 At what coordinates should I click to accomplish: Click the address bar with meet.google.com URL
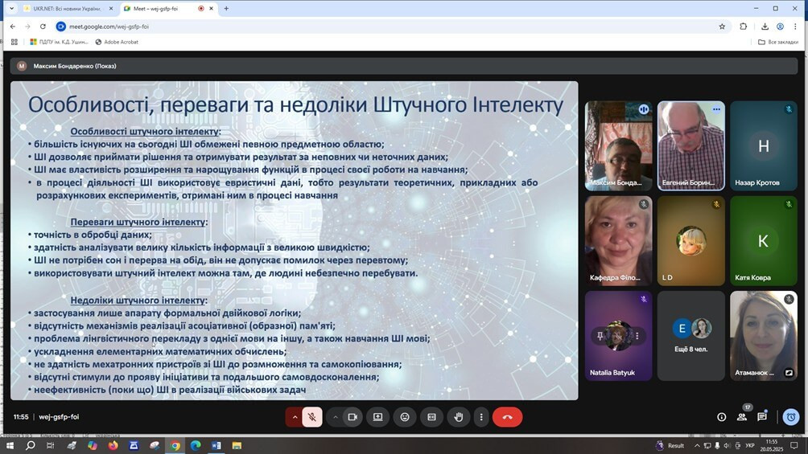[x=392, y=27]
